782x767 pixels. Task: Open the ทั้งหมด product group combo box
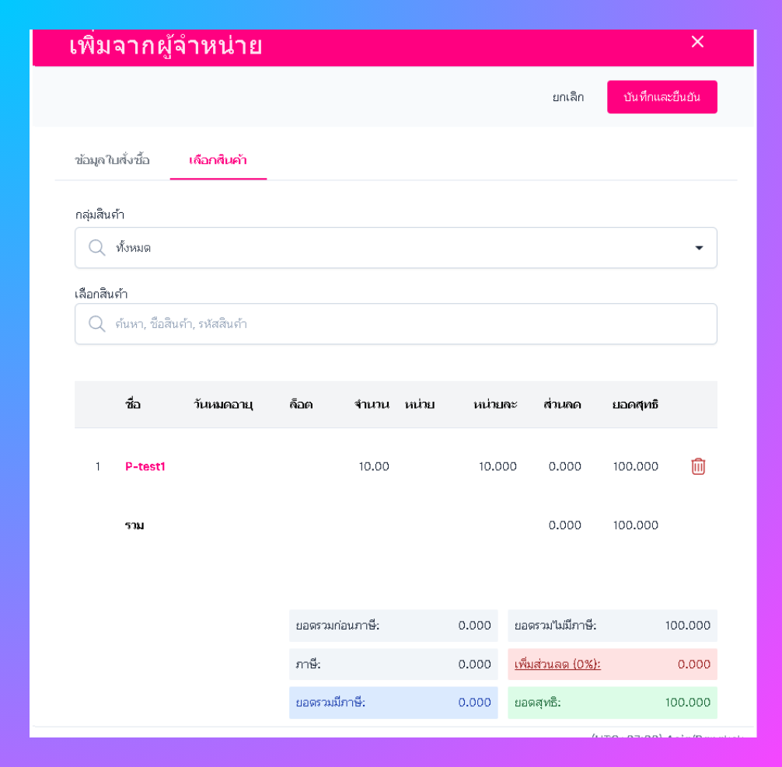point(396,247)
